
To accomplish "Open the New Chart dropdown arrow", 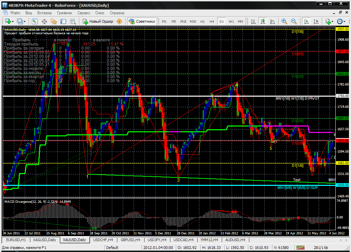I will [x=13, y=22].
